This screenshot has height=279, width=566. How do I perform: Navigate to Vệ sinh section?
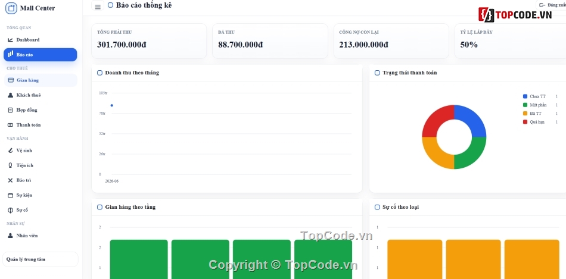[x=41, y=151]
